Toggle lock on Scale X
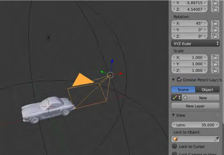The height and width of the screenshot is (155, 224). [x=215, y=57]
